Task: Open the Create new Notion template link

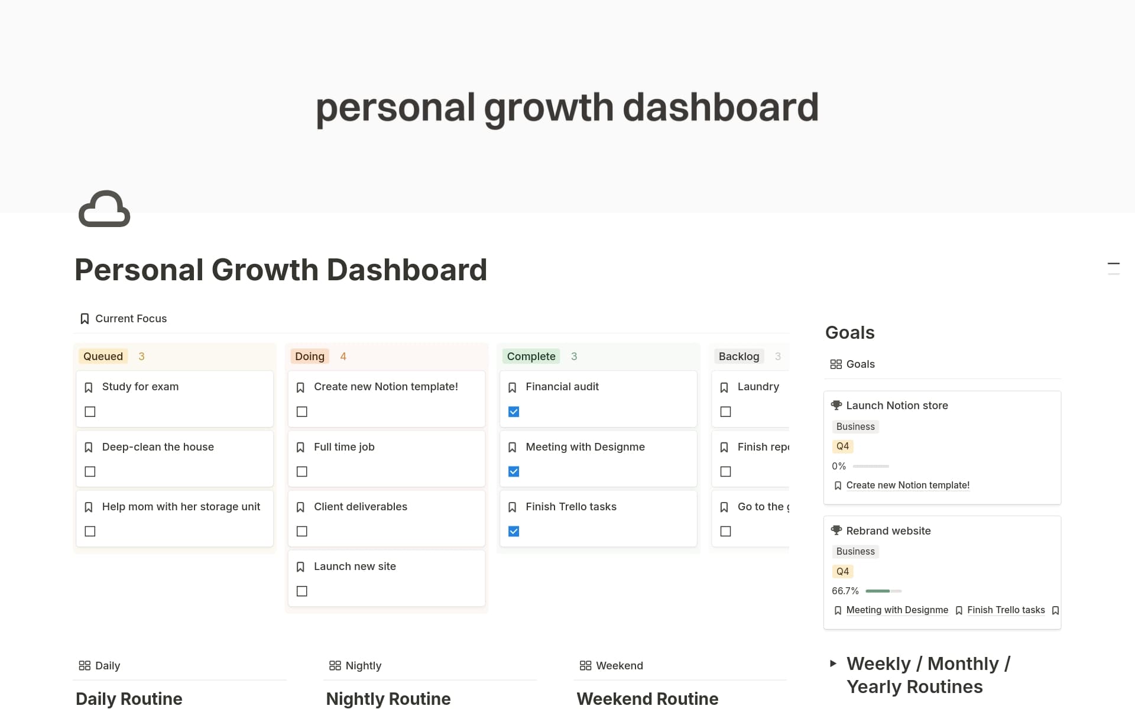Action: 907,485
